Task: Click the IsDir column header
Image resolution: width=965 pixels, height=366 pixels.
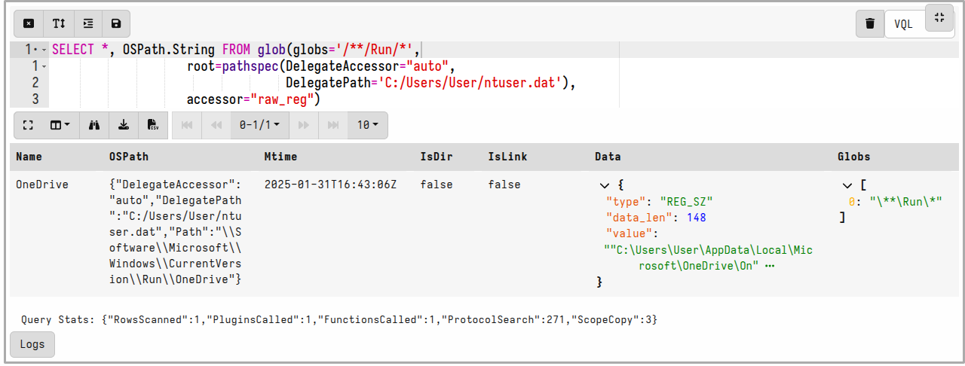Action: [x=437, y=157]
